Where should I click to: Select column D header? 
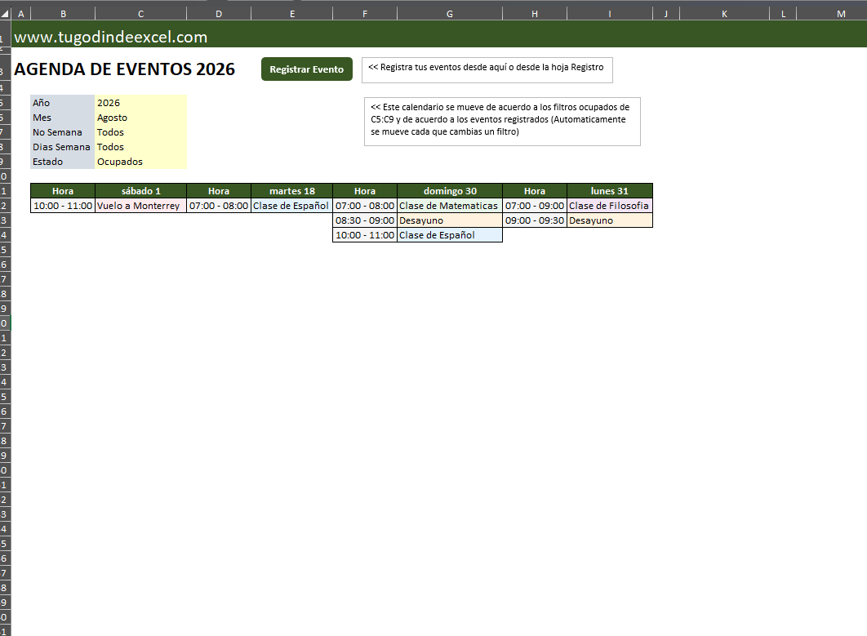click(x=219, y=14)
